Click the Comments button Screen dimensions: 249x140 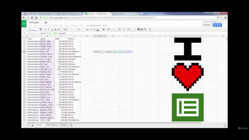point(207,25)
